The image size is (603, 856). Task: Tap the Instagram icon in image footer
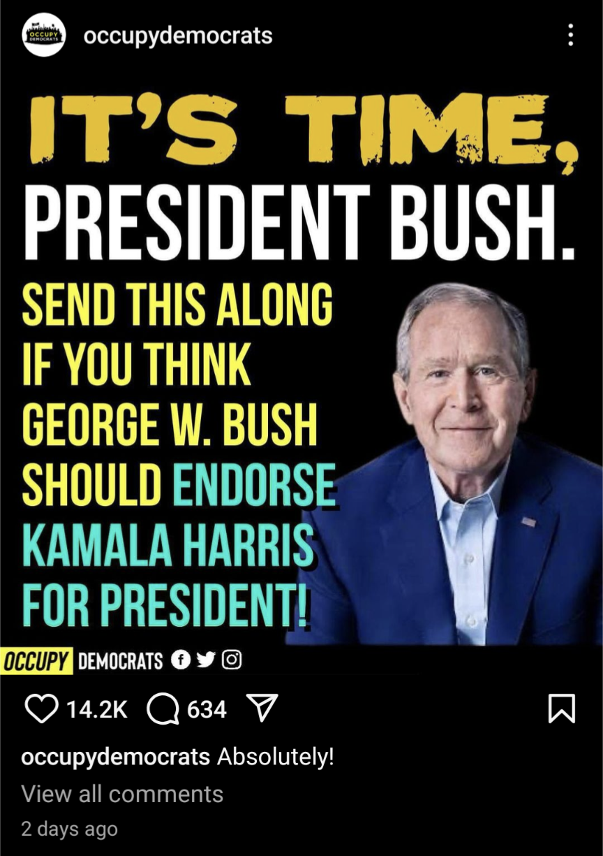[232, 660]
